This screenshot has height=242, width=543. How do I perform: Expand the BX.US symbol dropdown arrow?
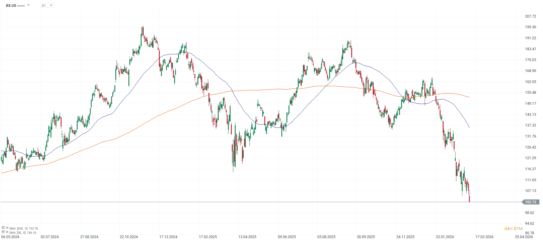[x=28, y=5]
